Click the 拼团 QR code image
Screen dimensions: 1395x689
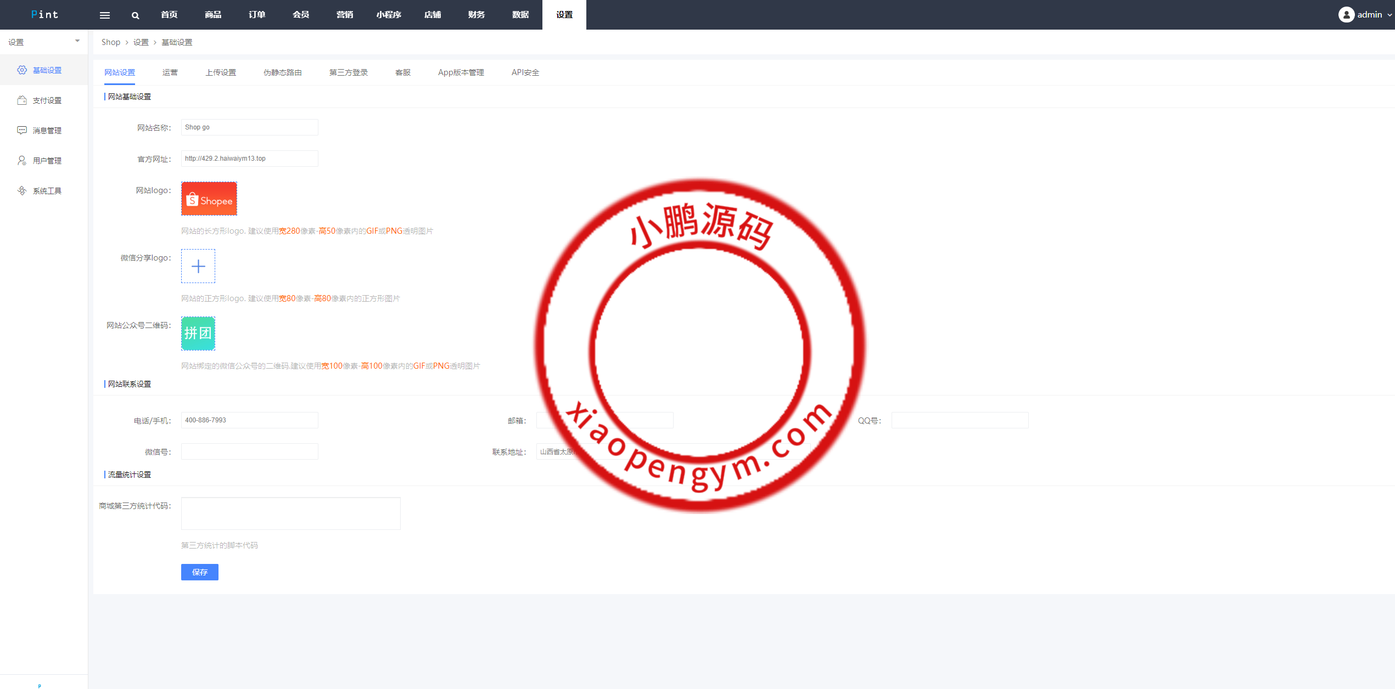click(x=198, y=333)
